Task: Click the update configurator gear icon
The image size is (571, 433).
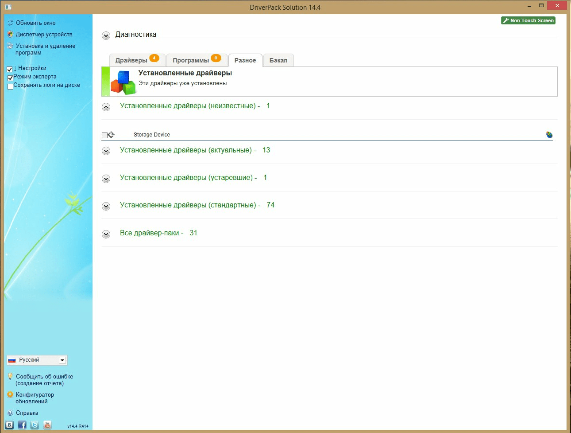Action: [10, 394]
